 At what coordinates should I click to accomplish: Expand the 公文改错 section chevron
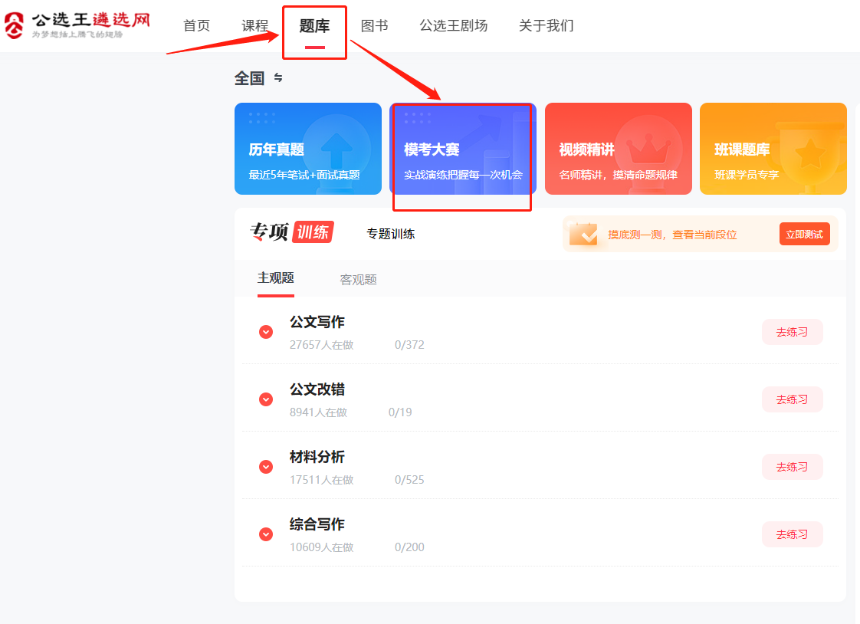266,399
